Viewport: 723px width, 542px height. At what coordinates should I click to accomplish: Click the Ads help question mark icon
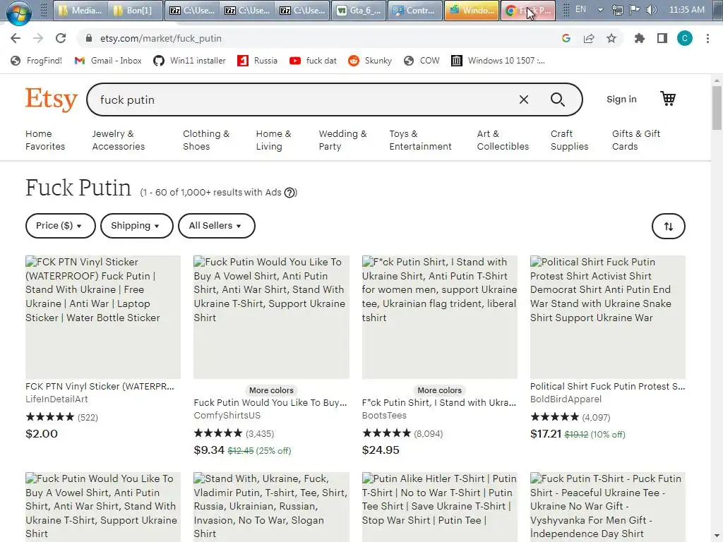coord(289,193)
